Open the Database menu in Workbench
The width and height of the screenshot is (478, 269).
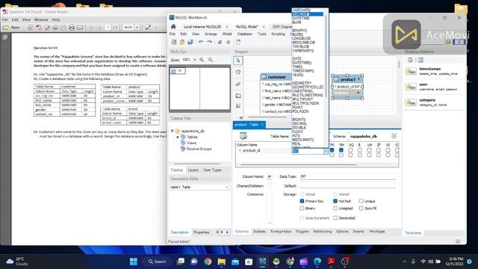(244, 34)
